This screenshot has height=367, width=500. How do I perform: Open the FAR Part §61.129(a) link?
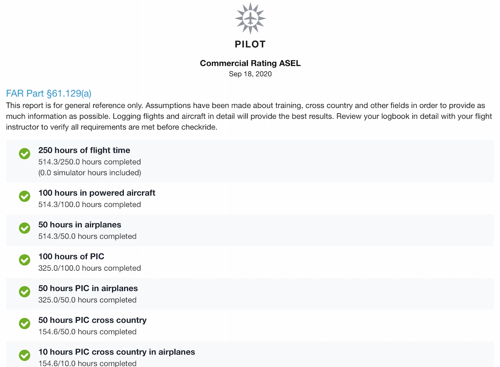tap(51, 93)
